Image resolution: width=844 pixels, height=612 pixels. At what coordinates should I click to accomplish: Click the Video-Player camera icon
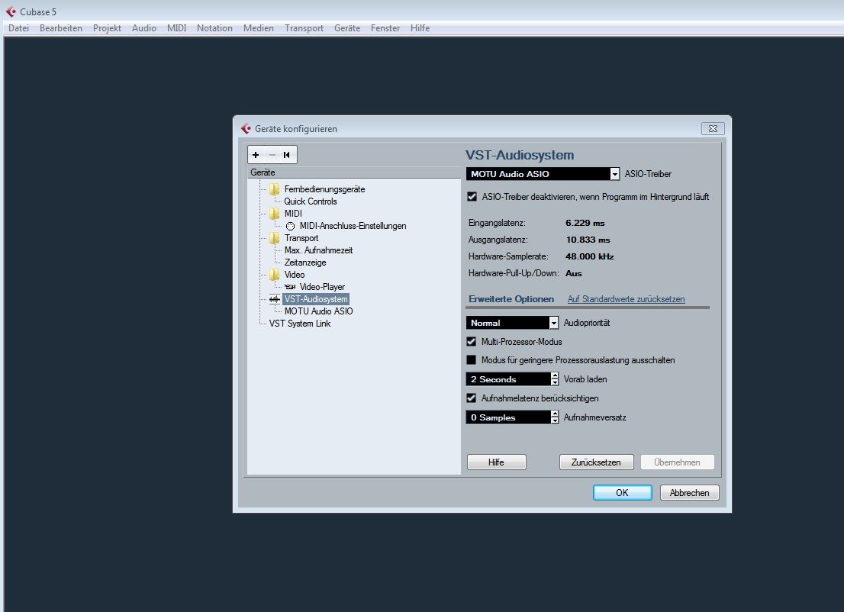(290, 287)
